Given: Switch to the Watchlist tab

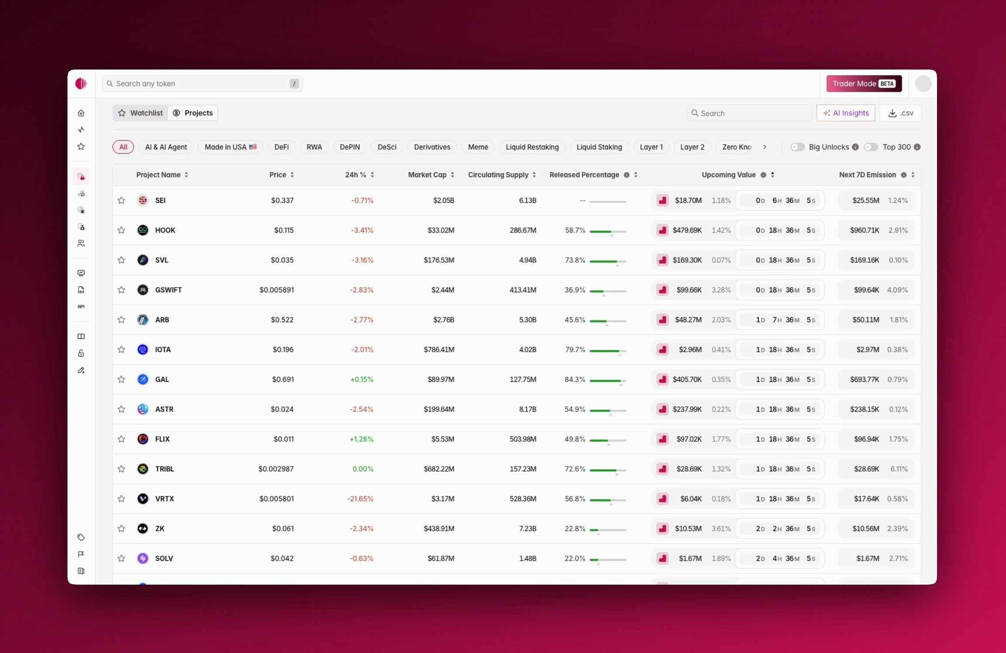Looking at the screenshot, I should pyautogui.click(x=141, y=113).
